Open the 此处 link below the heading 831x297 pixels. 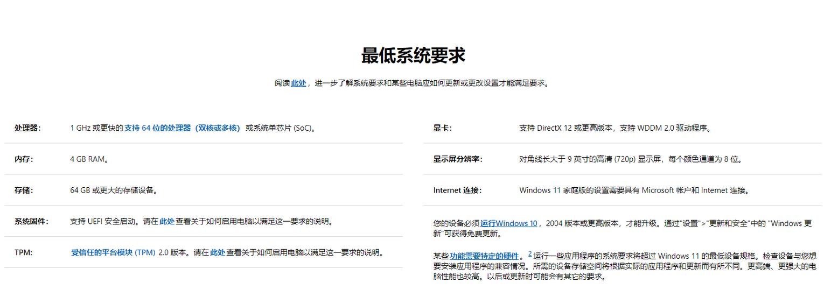[x=298, y=83]
